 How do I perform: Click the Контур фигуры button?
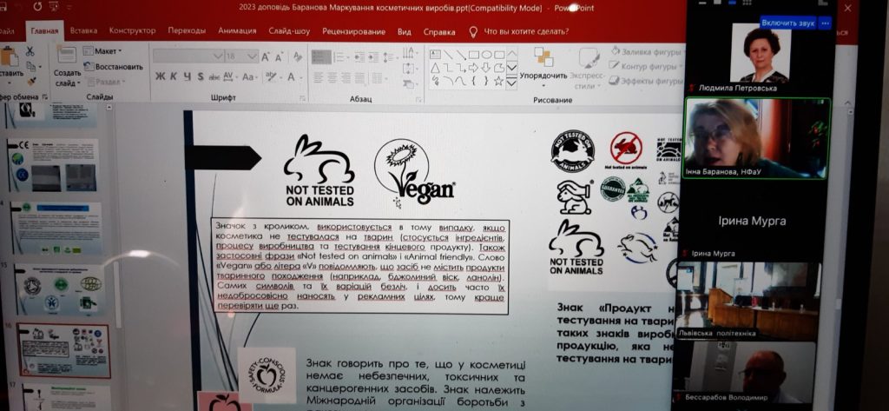[x=646, y=66]
